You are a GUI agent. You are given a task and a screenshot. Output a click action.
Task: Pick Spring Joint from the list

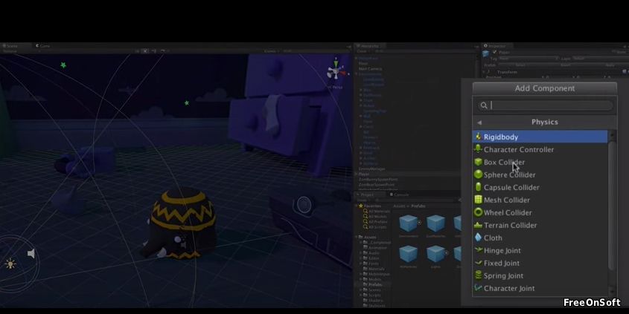click(540, 275)
